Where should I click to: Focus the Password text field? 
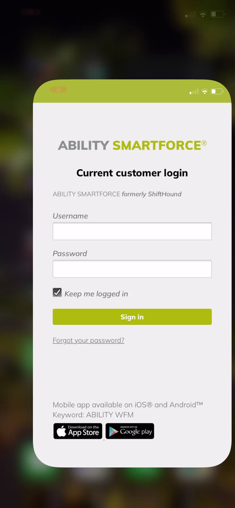coord(132,269)
